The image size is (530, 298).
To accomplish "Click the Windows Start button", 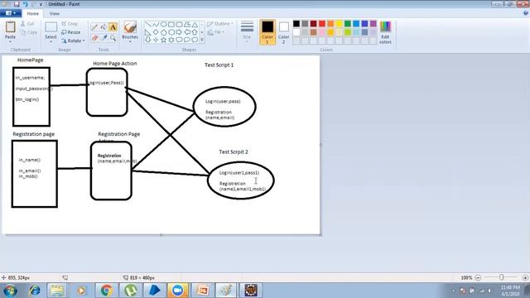I will coord(10,291).
